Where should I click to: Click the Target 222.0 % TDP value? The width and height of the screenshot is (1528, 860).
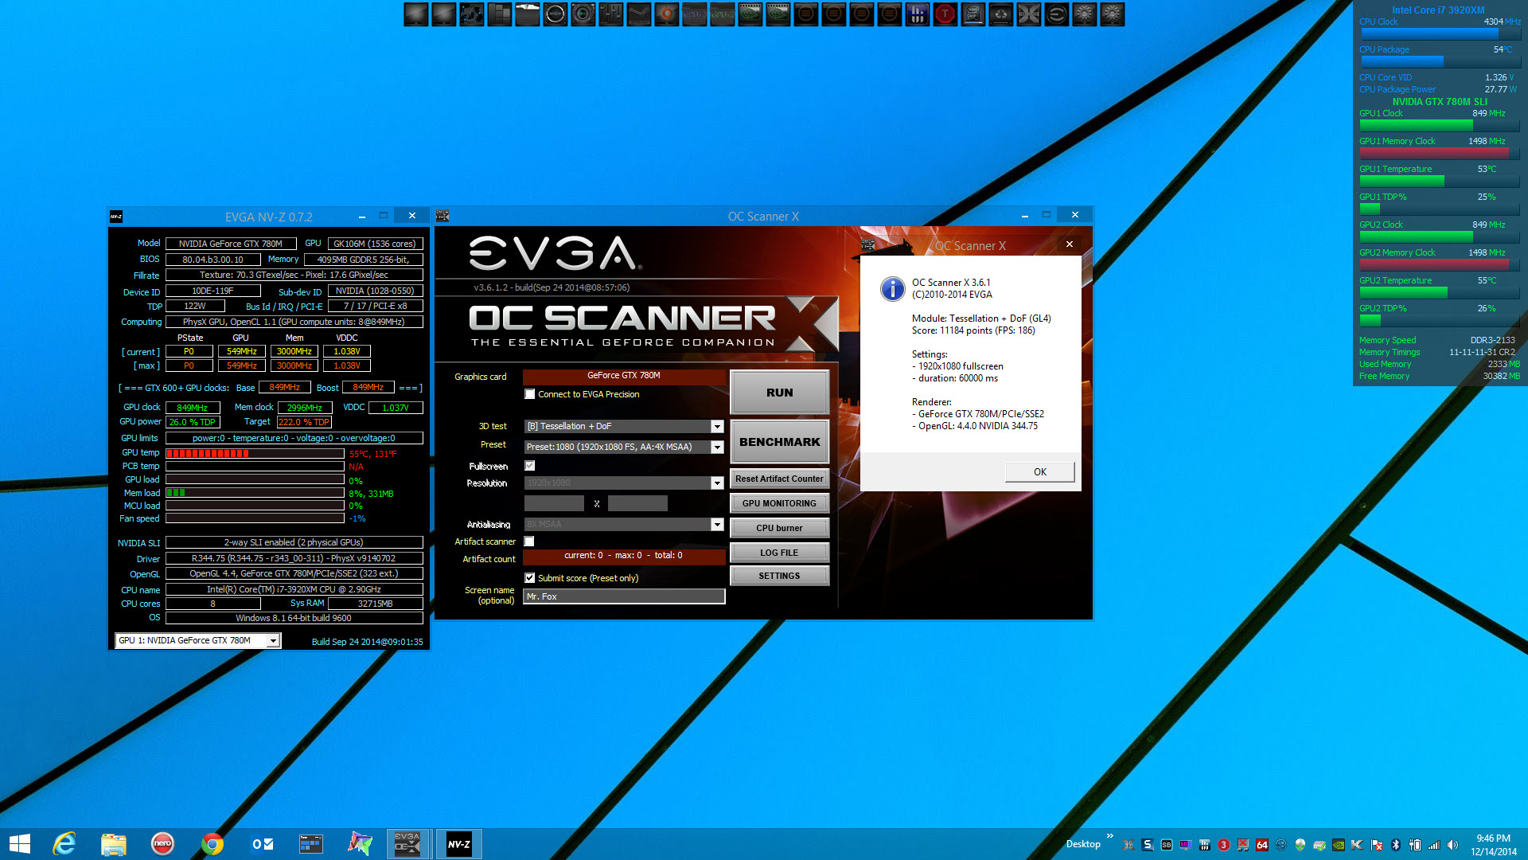(303, 422)
